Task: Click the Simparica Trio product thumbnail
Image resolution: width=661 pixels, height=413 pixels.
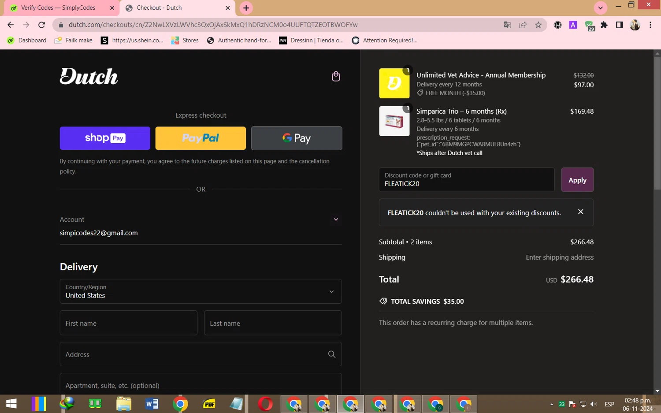Action: pyautogui.click(x=394, y=121)
